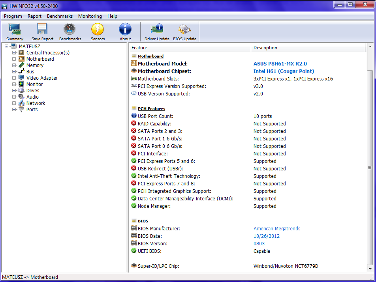Expand the Bus tree node
Viewport: 376px width, 282px height.
tap(14, 71)
